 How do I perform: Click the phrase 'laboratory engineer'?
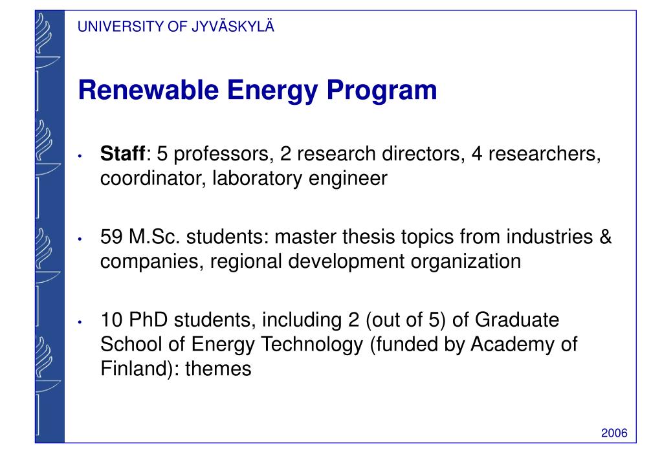coord(300,179)
